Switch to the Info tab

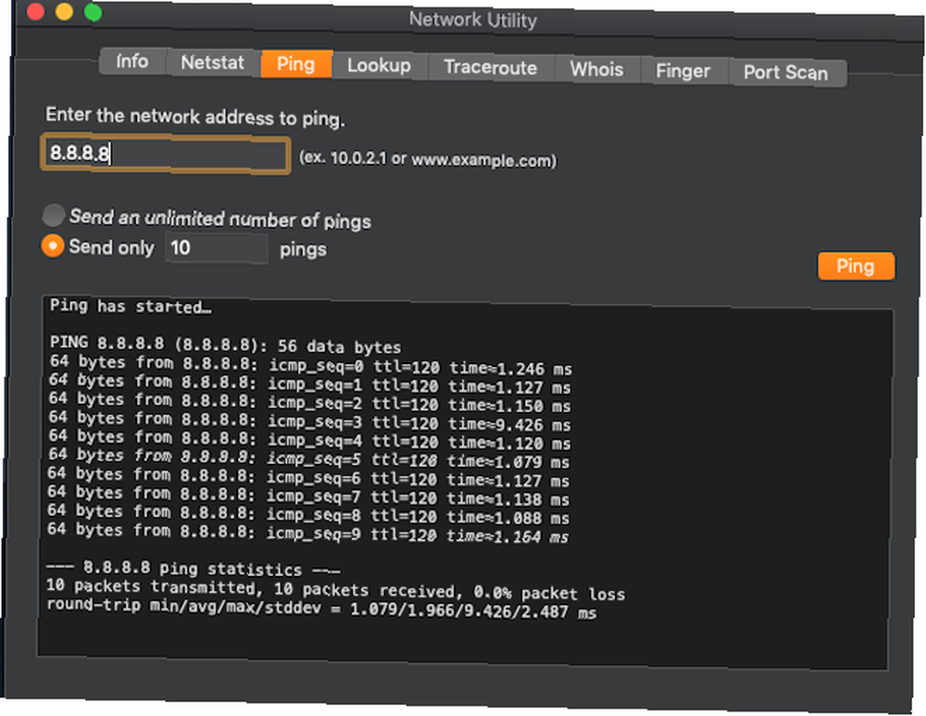tap(132, 61)
